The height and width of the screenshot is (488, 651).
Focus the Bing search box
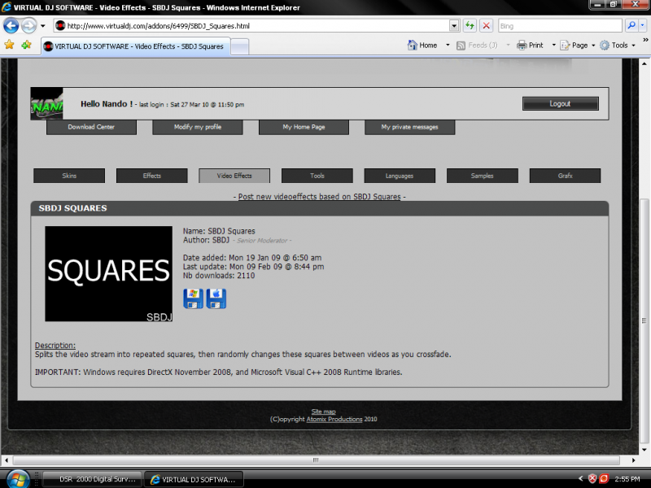point(560,26)
